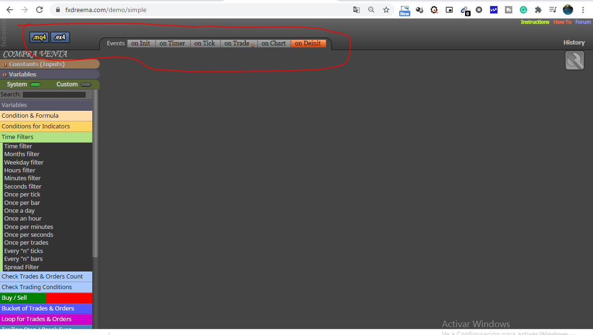Select the Once a day block
Image resolution: width=593 pixels, height=335 pixels.
[19, 210]
